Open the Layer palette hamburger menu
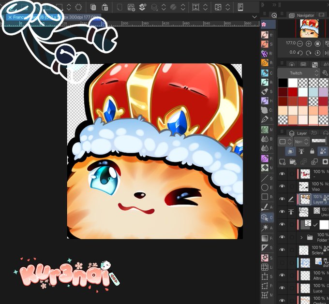329x304 pixels. [282, 131]
